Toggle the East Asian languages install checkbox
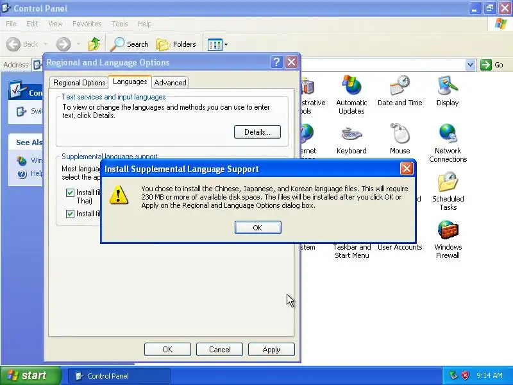This screenshot has width=513, height=385. point(70,214)
